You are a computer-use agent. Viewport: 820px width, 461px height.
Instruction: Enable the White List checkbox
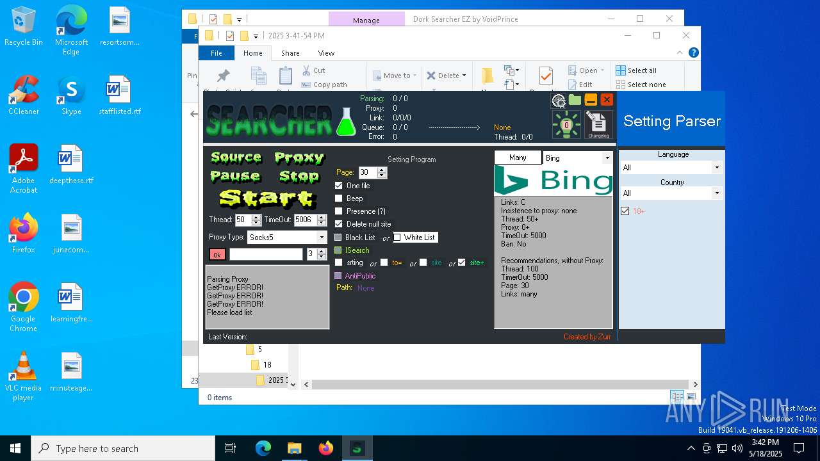397,238
